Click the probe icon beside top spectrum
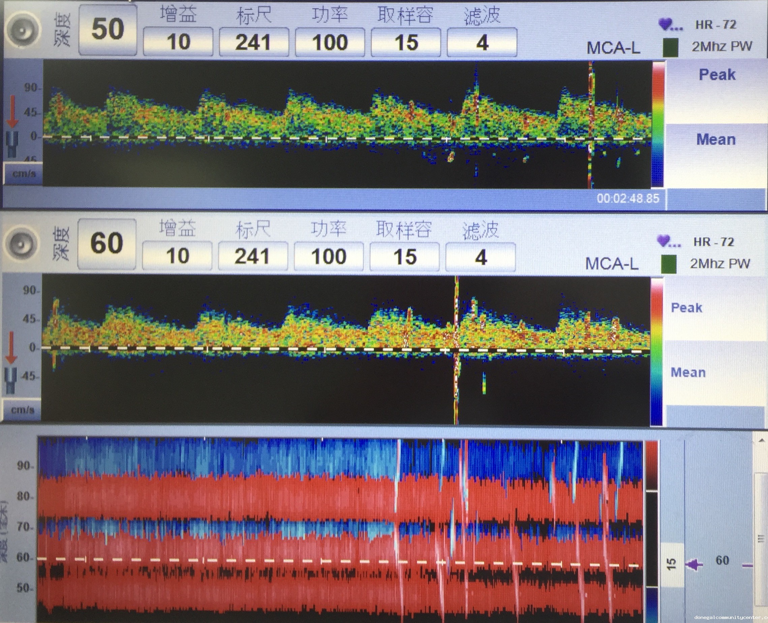Viewport: 768px width, 623px height. pos(12,144)
